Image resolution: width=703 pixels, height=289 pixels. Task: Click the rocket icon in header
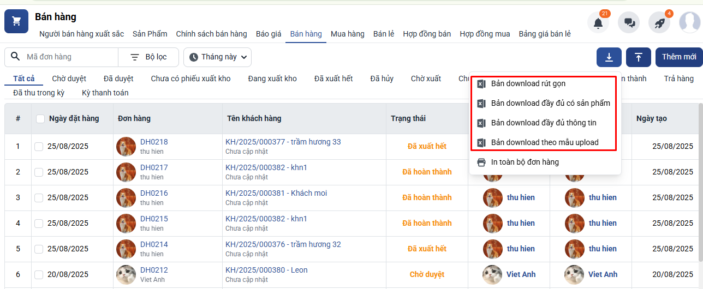tap(659, 23)
